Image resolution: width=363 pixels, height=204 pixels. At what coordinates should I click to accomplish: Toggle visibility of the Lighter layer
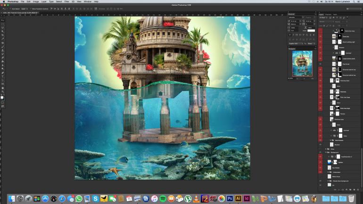coord(321,162)
